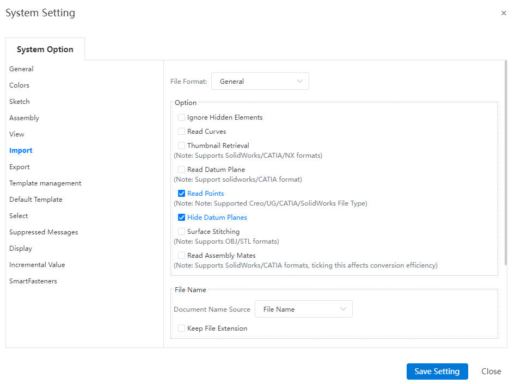
Task: Open the Display settings category
Action: (20, 249)
